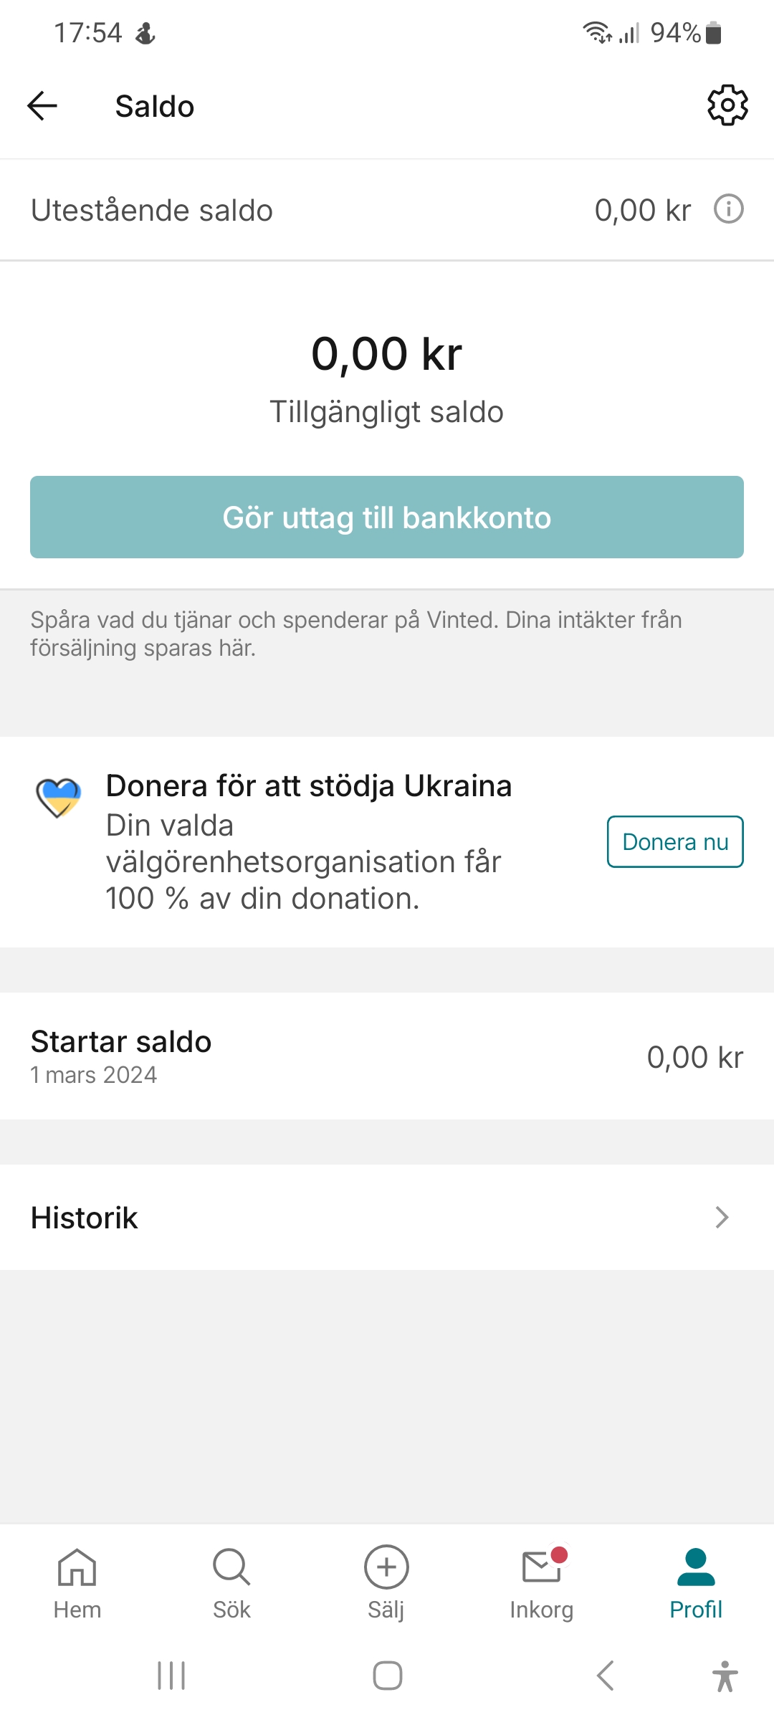The width and height of the screenshot is (774, 1720).
Task: Tap the Donera nu button
Action: point(675,842)
